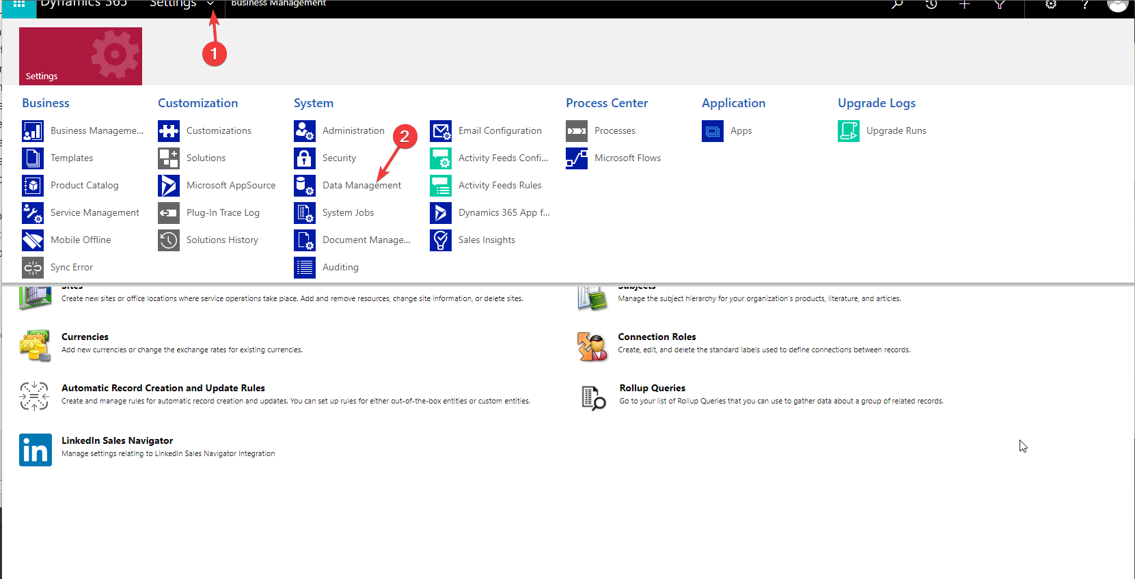Click the Upgrade Logs heading
1135x579 pixels.
click(x=877, y=103)
